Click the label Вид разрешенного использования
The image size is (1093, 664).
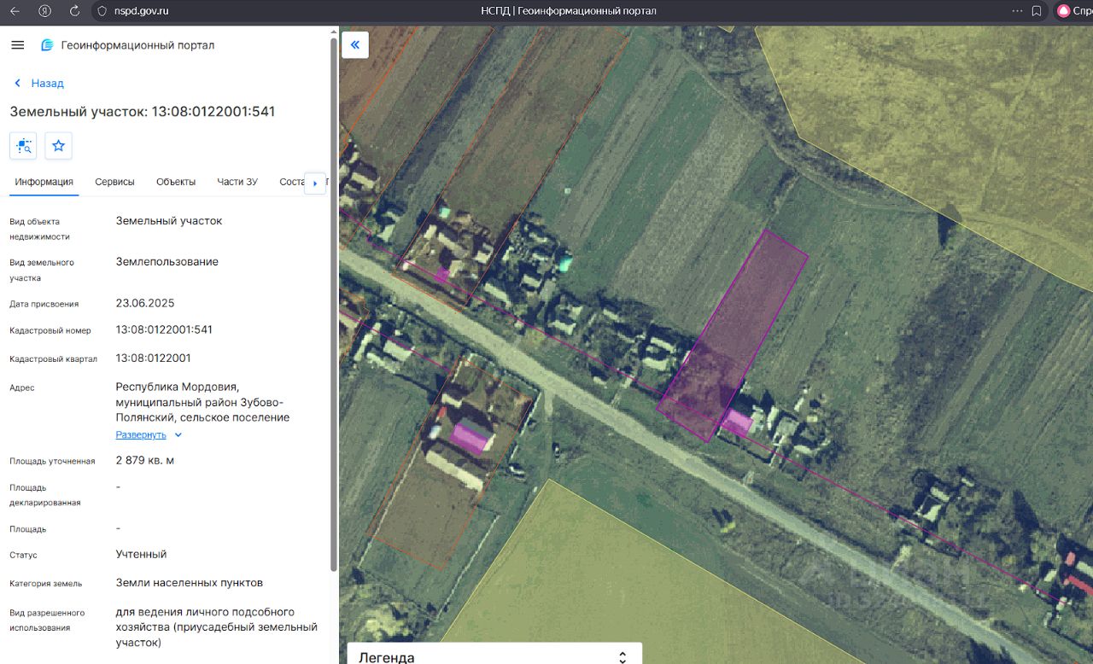(x=47, y=620)
